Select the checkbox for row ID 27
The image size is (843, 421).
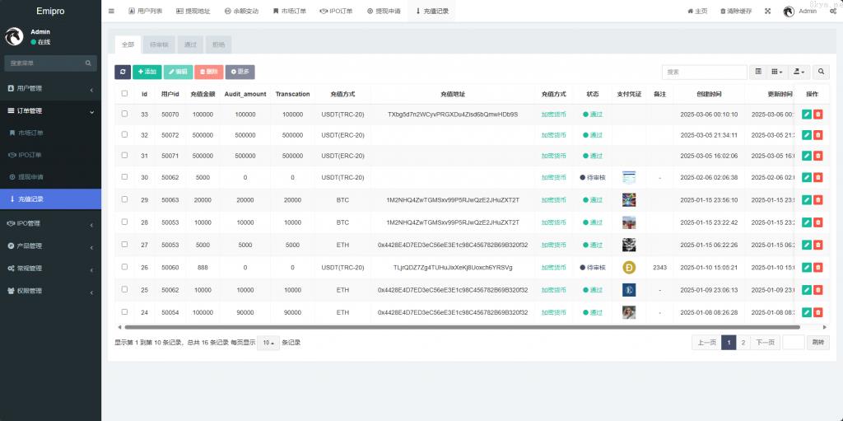(124, 244)
